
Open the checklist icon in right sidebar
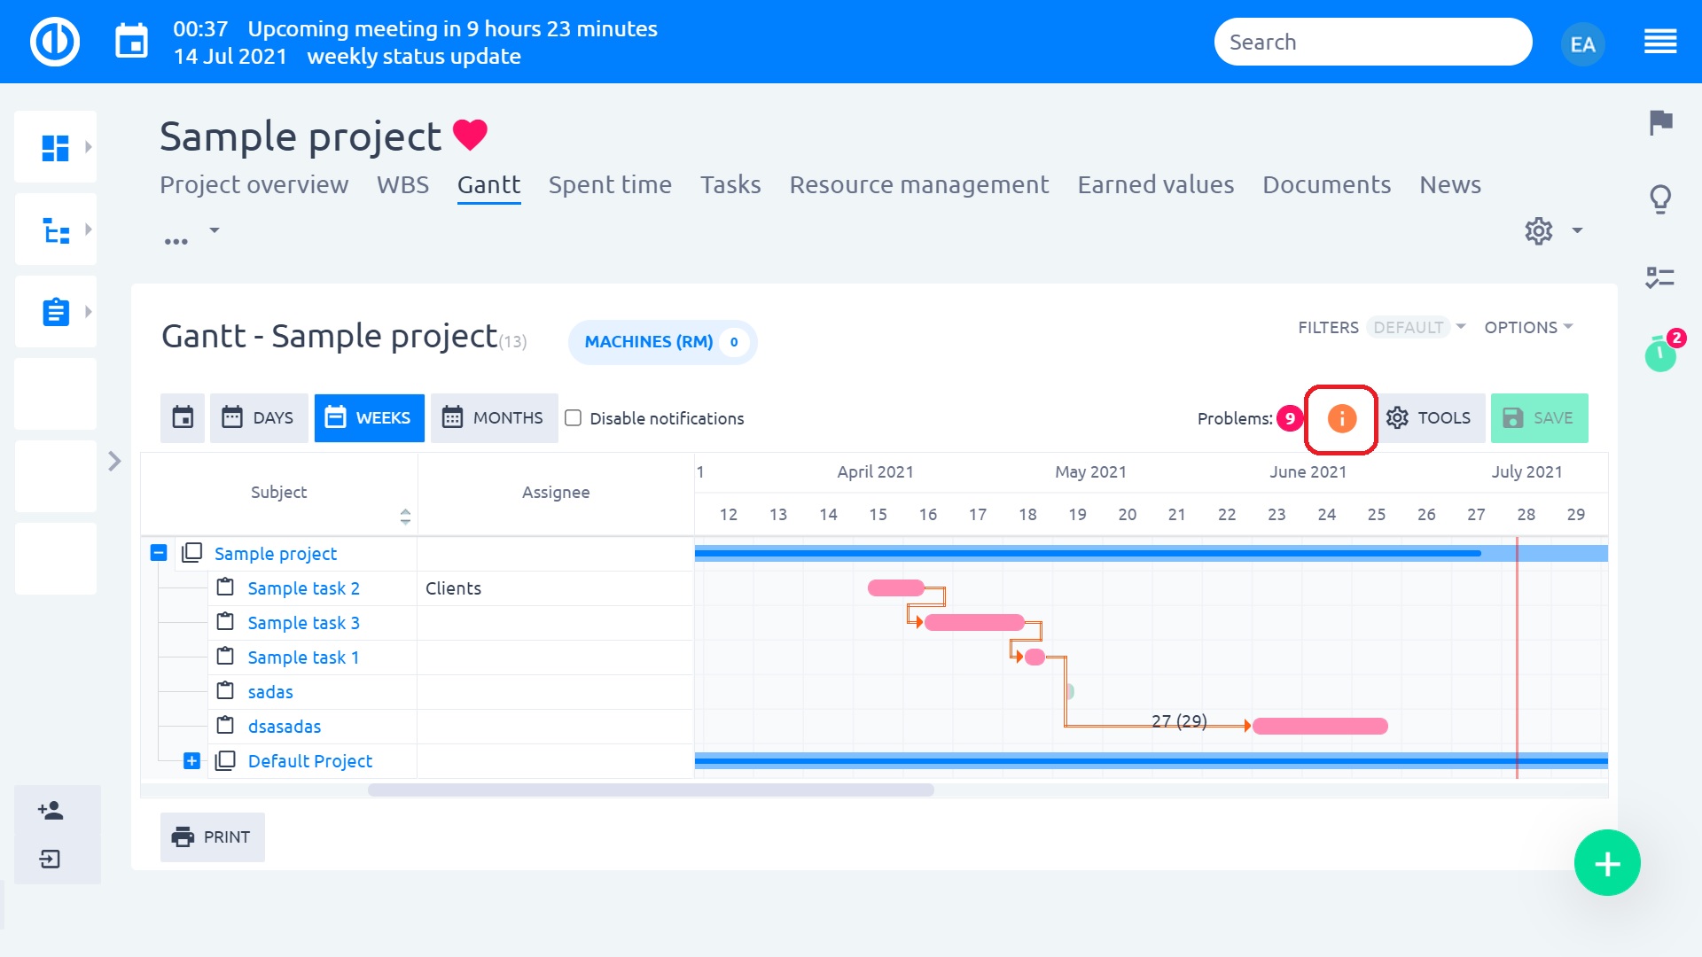pos(1659,278)
